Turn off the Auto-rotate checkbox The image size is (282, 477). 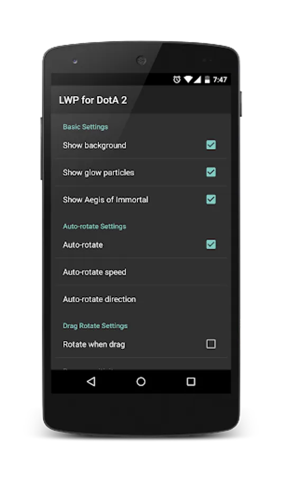point(211,244)
